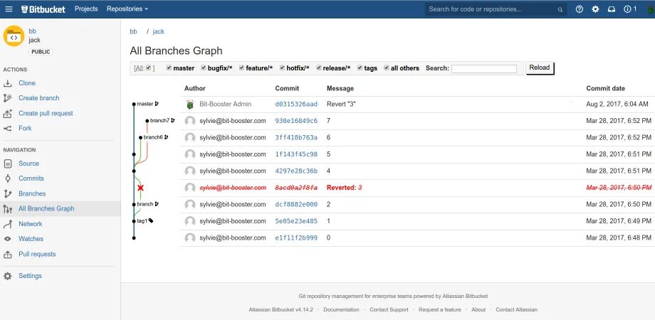This screenshot has height=320, width=655.
Task: Click the Create pull request icon
Action: 8,113
